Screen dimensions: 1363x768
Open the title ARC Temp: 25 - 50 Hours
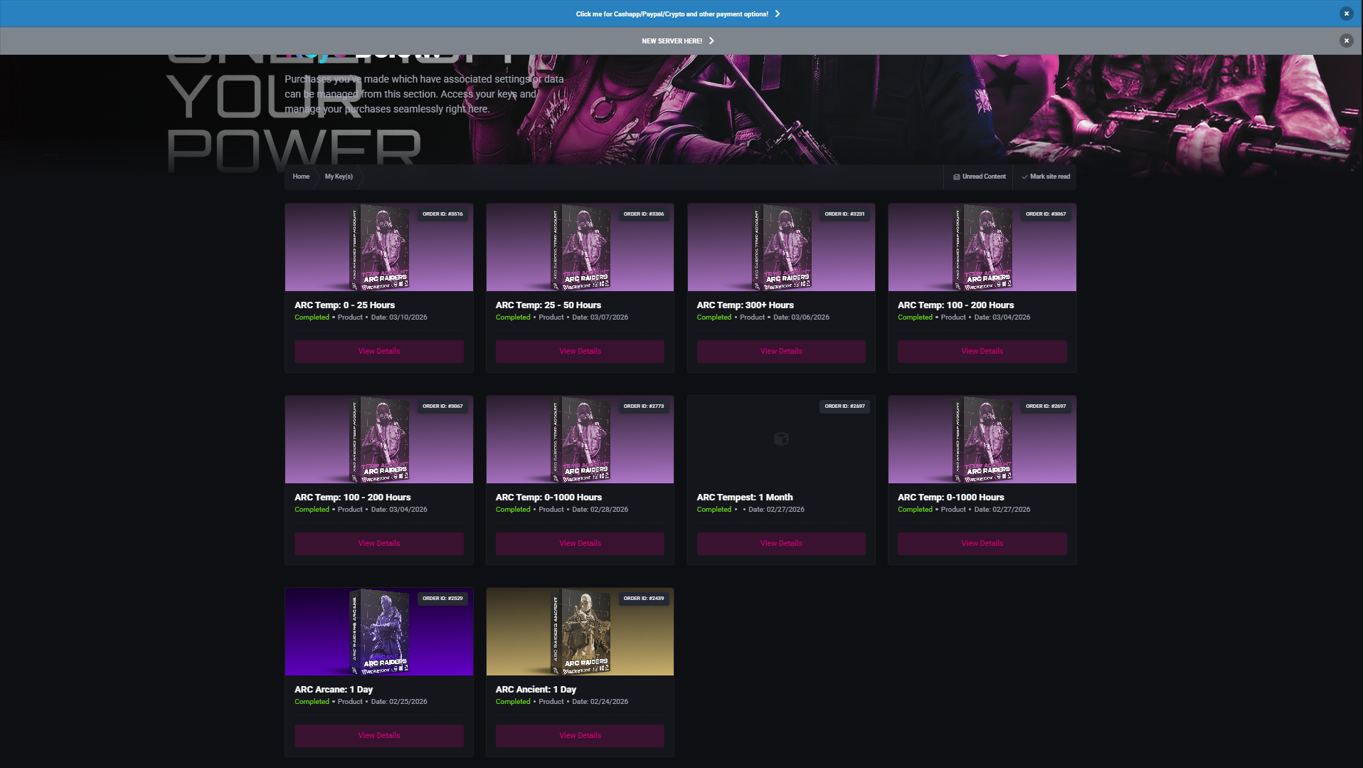[x=548, y=305]
